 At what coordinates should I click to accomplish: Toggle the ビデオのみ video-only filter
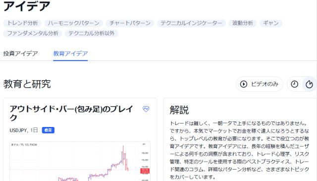[260, 84]
